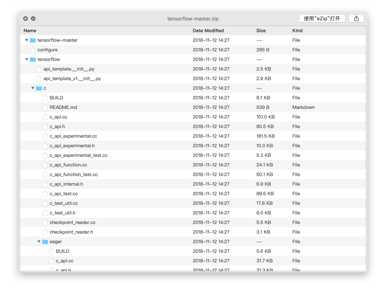Collapse the tensorflow-master folder

click(27, 40)
